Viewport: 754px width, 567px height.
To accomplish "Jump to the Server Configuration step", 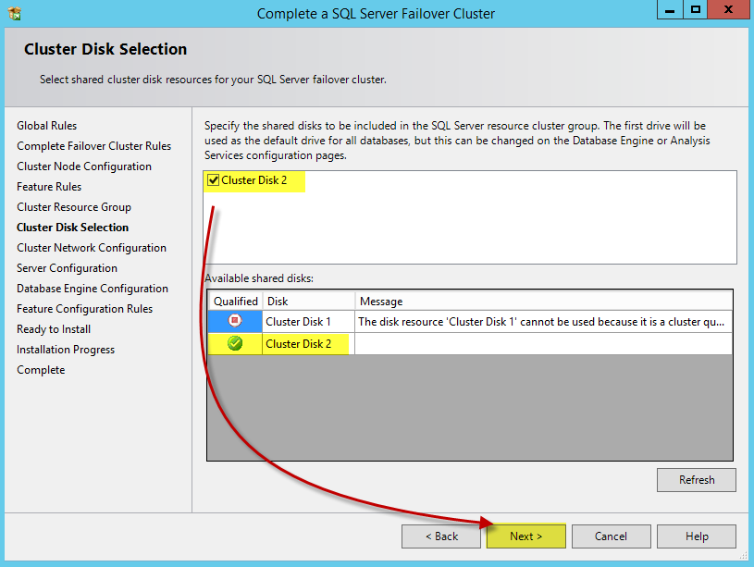I will [67, 268].
